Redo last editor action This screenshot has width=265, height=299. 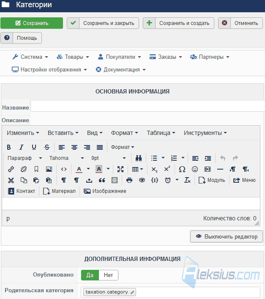(x=235, y=158)
